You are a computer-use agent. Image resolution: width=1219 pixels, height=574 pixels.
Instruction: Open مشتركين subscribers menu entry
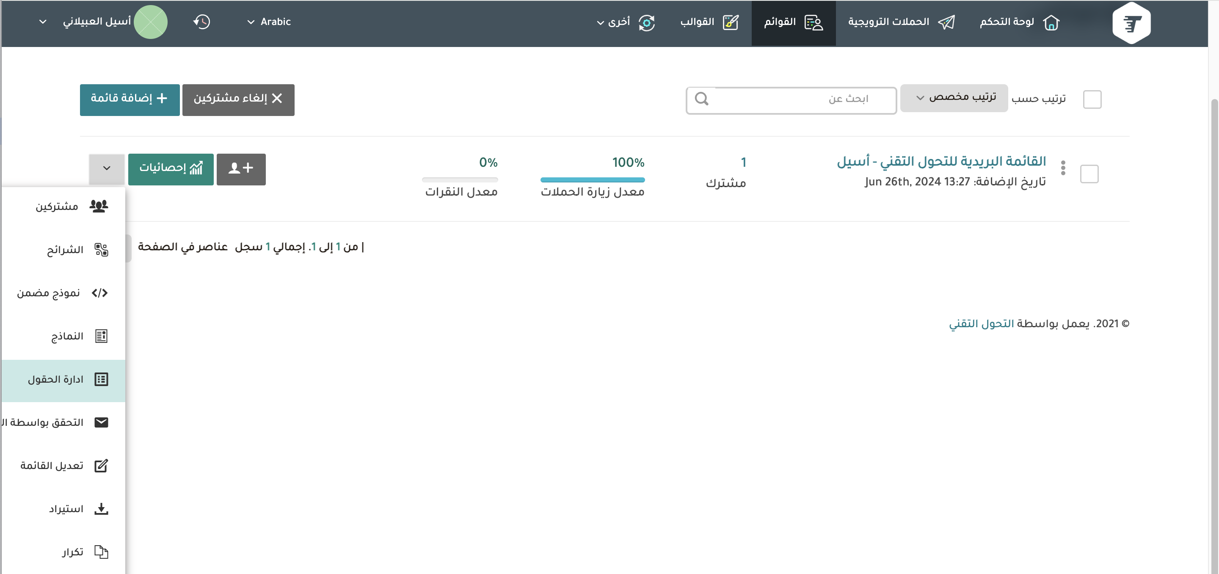[x=64, y=206]
